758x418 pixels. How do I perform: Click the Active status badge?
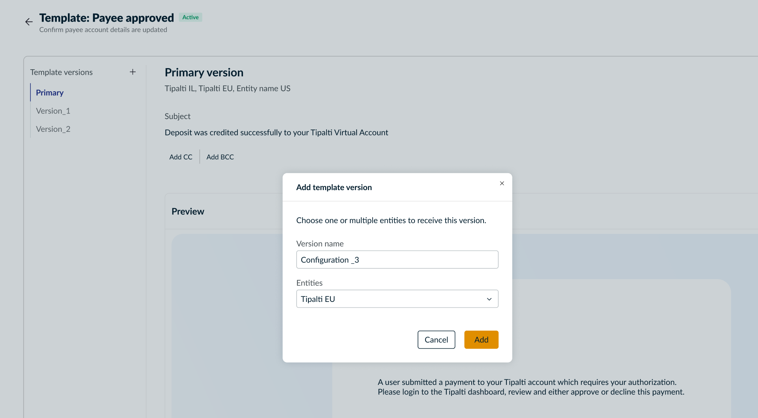[x=190, y=17]
